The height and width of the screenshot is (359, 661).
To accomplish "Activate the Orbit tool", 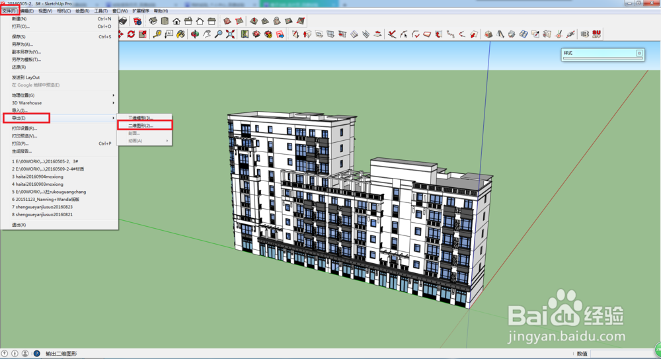I will 195,34.
